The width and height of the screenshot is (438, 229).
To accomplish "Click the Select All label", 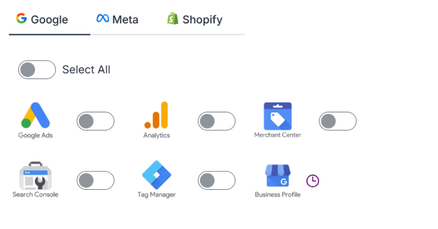I will [x=86, y=70].
